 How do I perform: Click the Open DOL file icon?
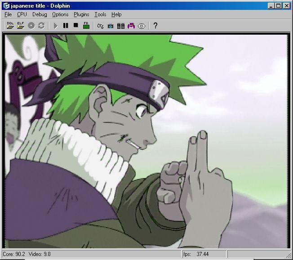click(10, 26)
